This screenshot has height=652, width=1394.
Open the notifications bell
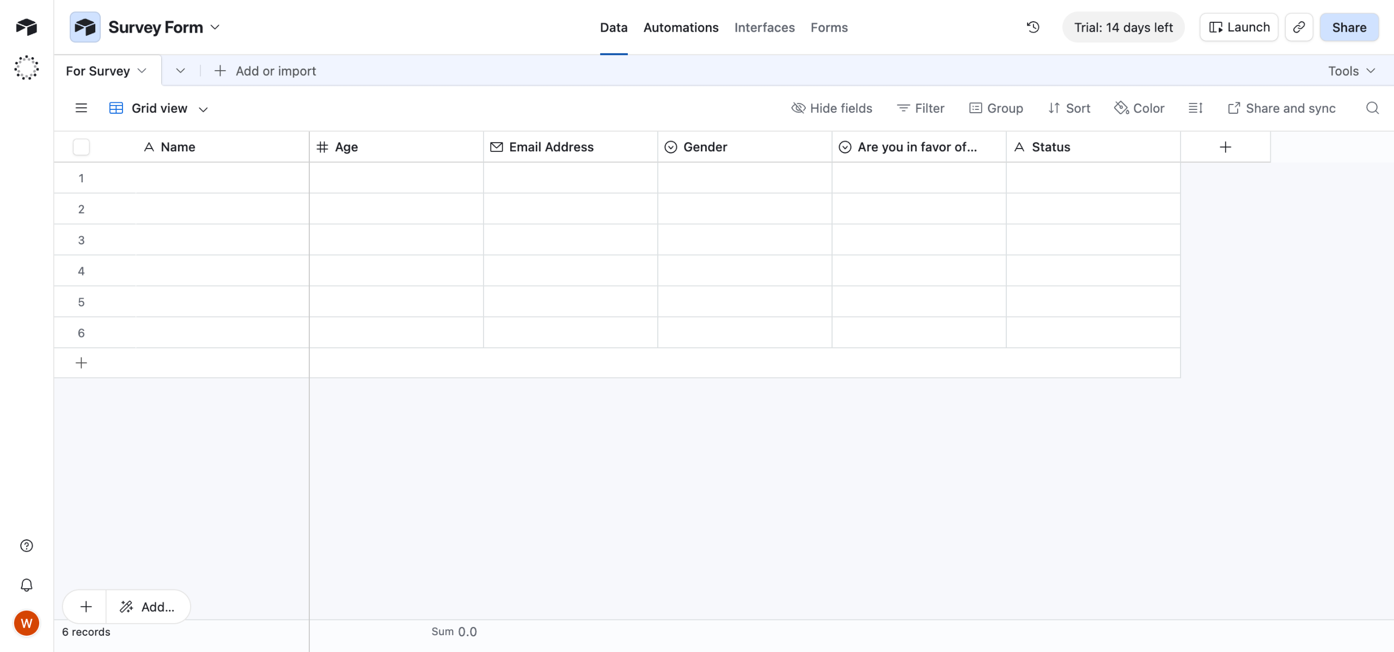[x=26, y=585]
